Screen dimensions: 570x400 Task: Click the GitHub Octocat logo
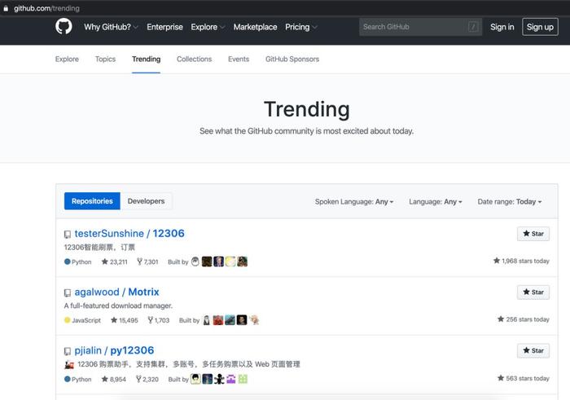pyautogui.click(x=64, y=27)
